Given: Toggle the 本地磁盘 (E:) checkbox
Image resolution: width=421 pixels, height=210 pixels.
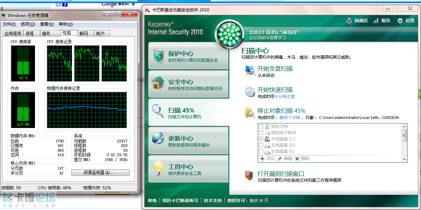Looking at the screenshot, I should click(261, 151).
